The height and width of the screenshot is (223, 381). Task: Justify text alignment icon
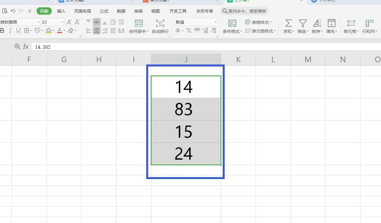click(x=113, y=31)
